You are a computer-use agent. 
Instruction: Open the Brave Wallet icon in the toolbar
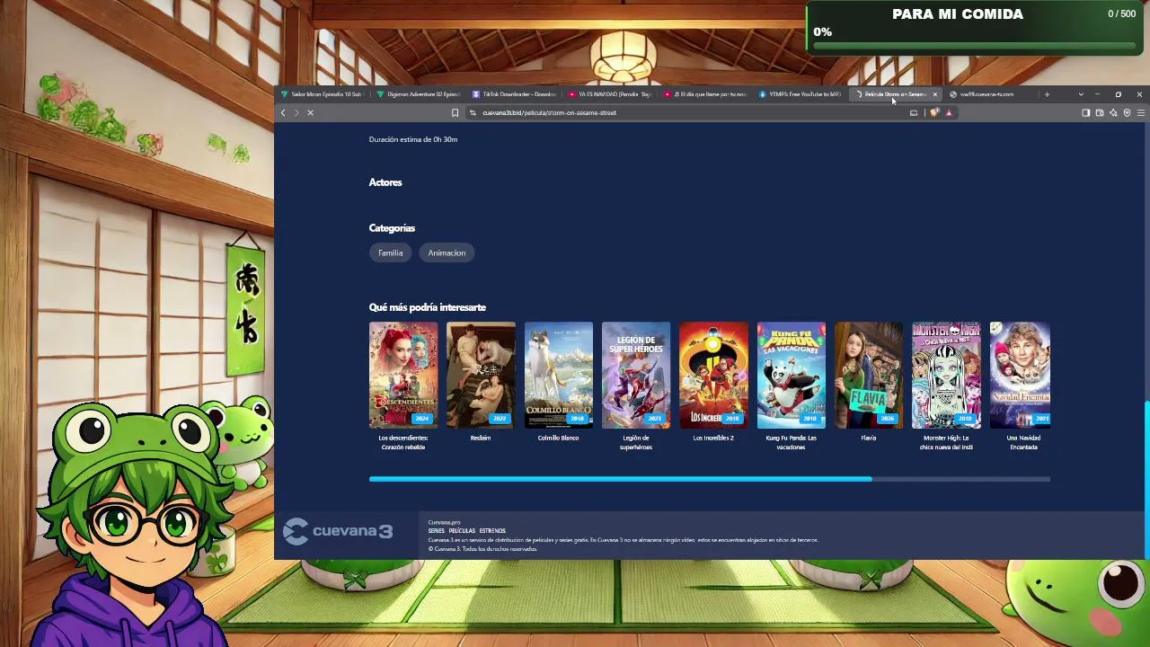[x=1099, y=112]
